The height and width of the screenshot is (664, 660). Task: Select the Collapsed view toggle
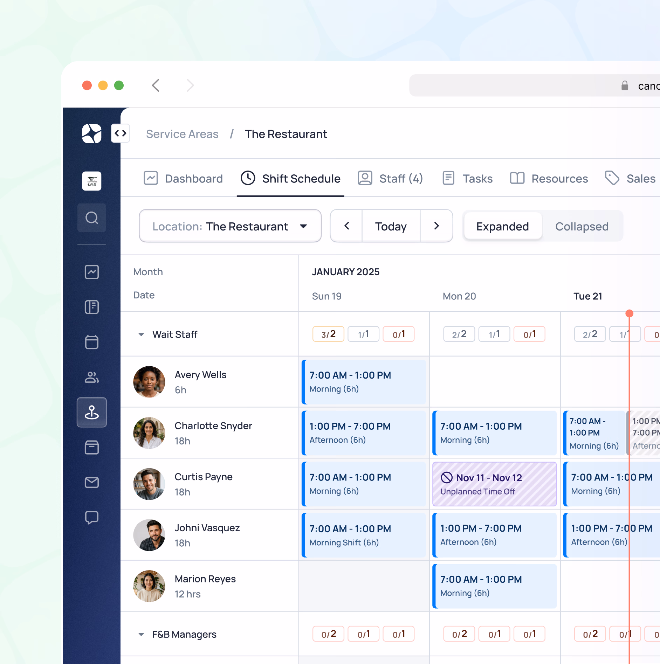tap(582, 226)
